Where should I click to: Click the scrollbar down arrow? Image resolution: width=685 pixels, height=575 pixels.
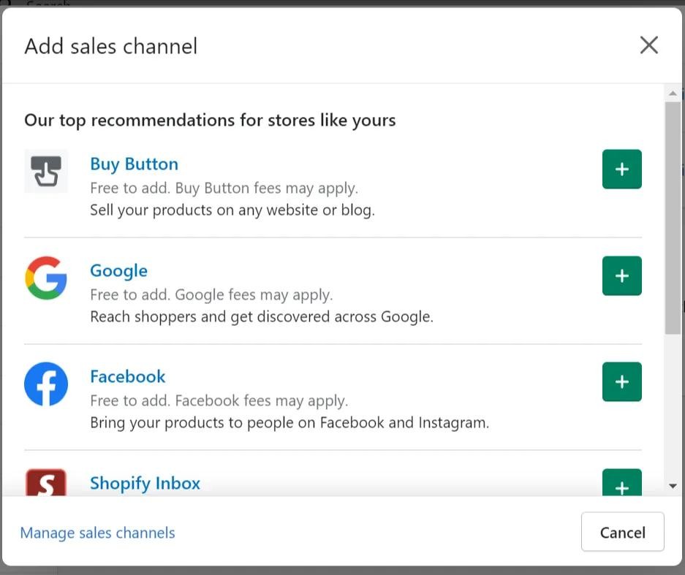(x=673, y=486)
